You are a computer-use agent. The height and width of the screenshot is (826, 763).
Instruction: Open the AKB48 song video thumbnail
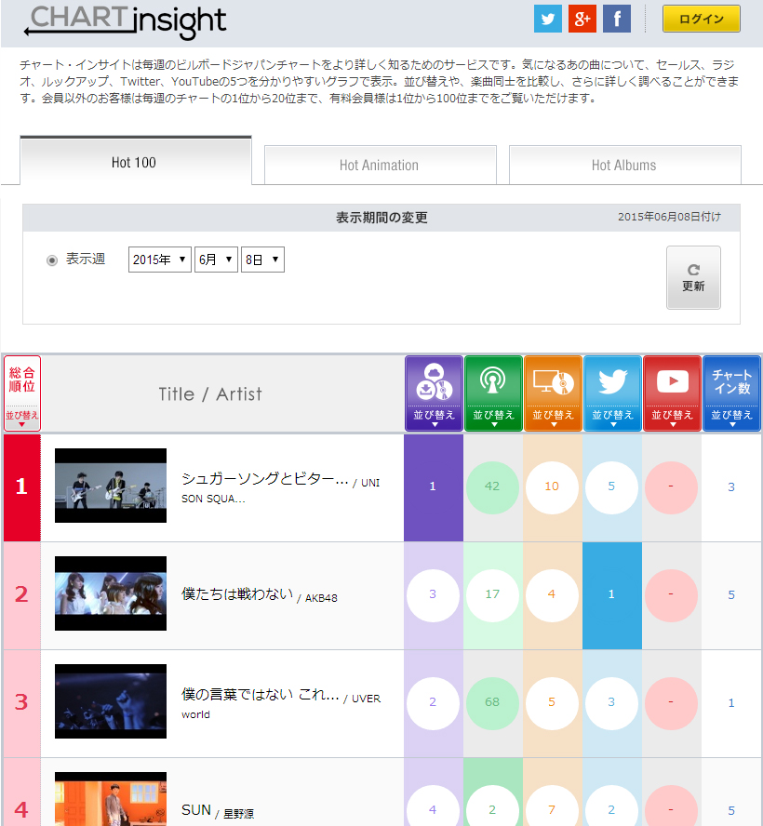[111, 595]
